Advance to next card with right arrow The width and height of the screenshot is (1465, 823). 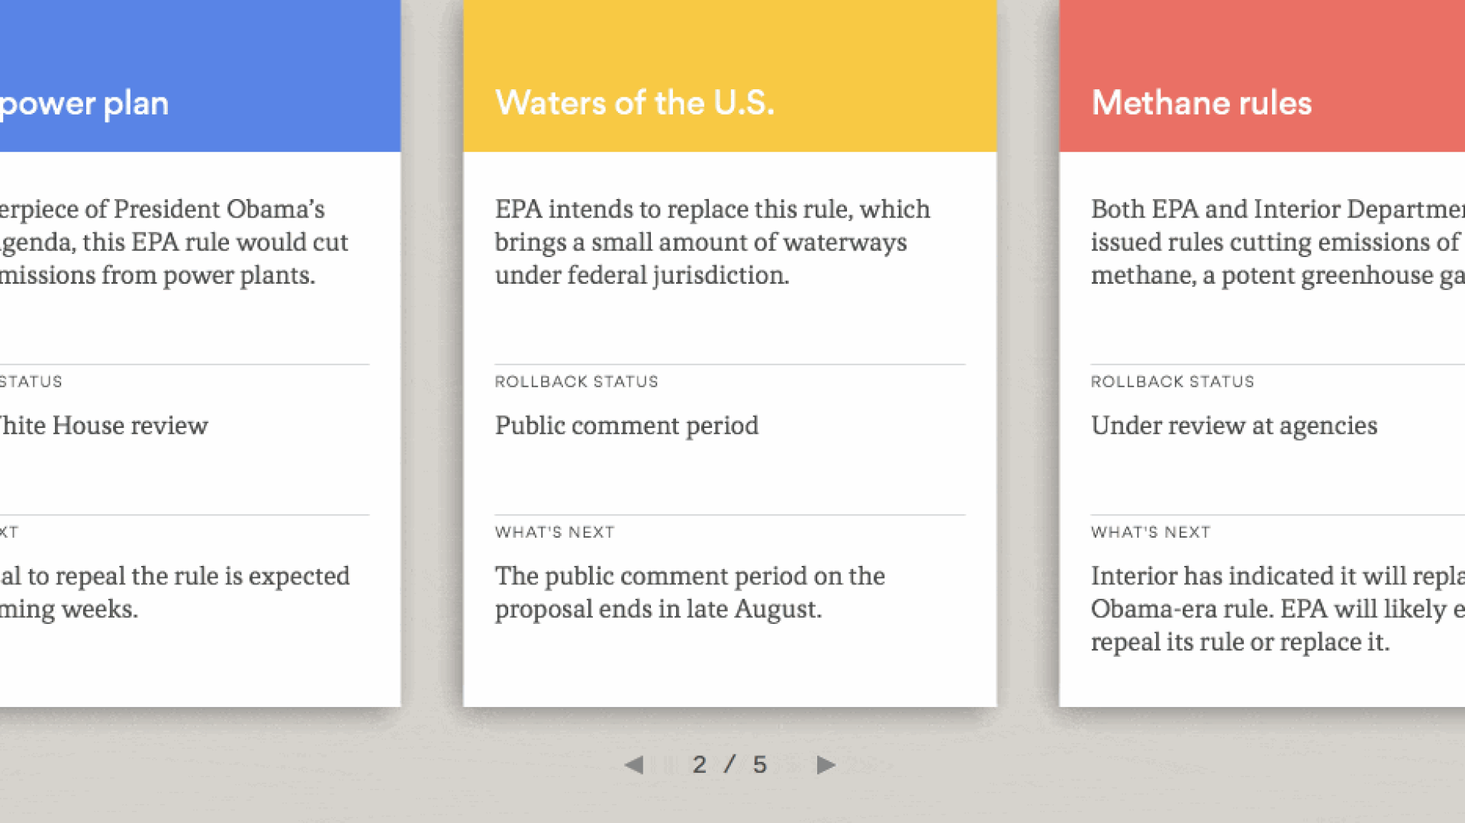pos(826,764)
